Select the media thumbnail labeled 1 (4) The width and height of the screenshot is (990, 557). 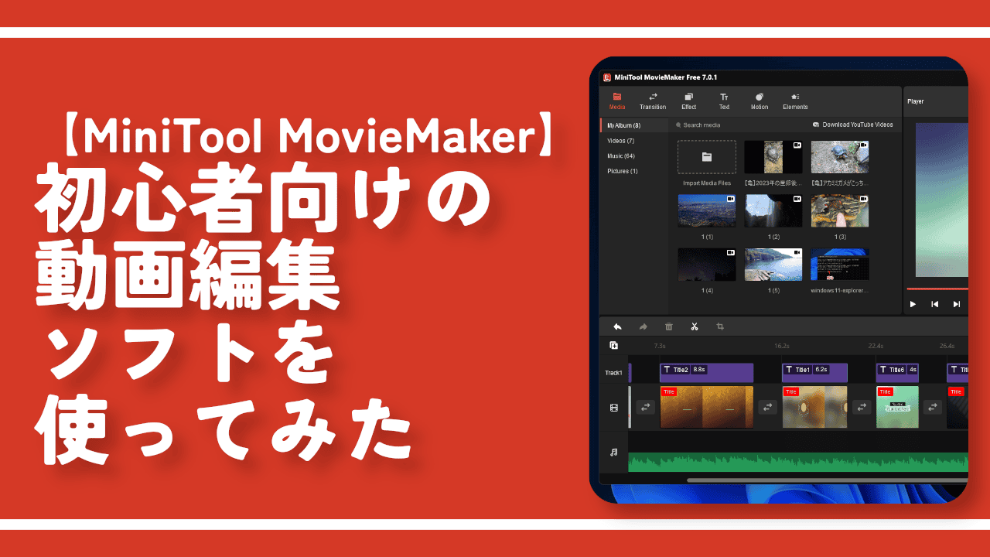pyautogui.click(x=706, y=265)
